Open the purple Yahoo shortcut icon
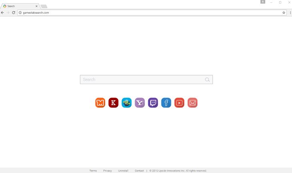 click(140, 103)
